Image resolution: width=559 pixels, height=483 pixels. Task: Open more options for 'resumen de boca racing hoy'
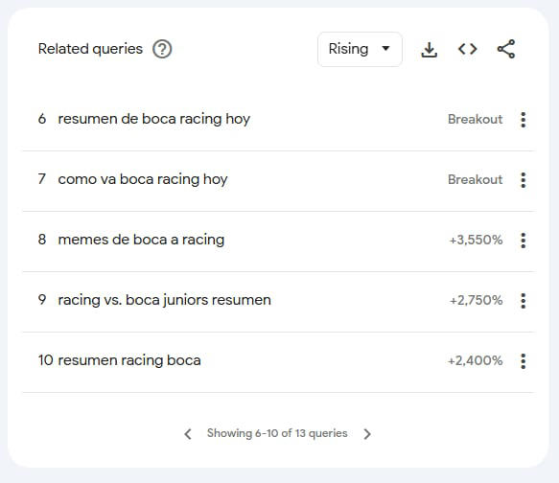(x=523, y=120)
